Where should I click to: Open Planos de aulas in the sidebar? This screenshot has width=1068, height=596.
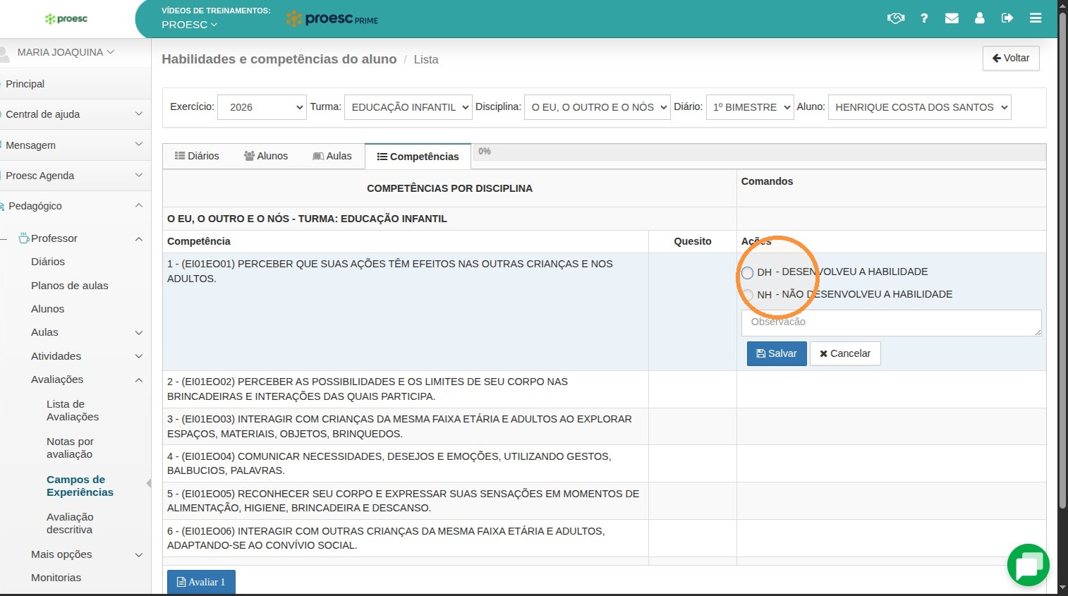[70, 286]
